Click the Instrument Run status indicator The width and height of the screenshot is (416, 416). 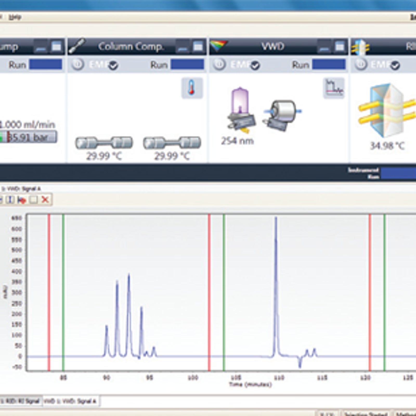click(x=398, y=173)
